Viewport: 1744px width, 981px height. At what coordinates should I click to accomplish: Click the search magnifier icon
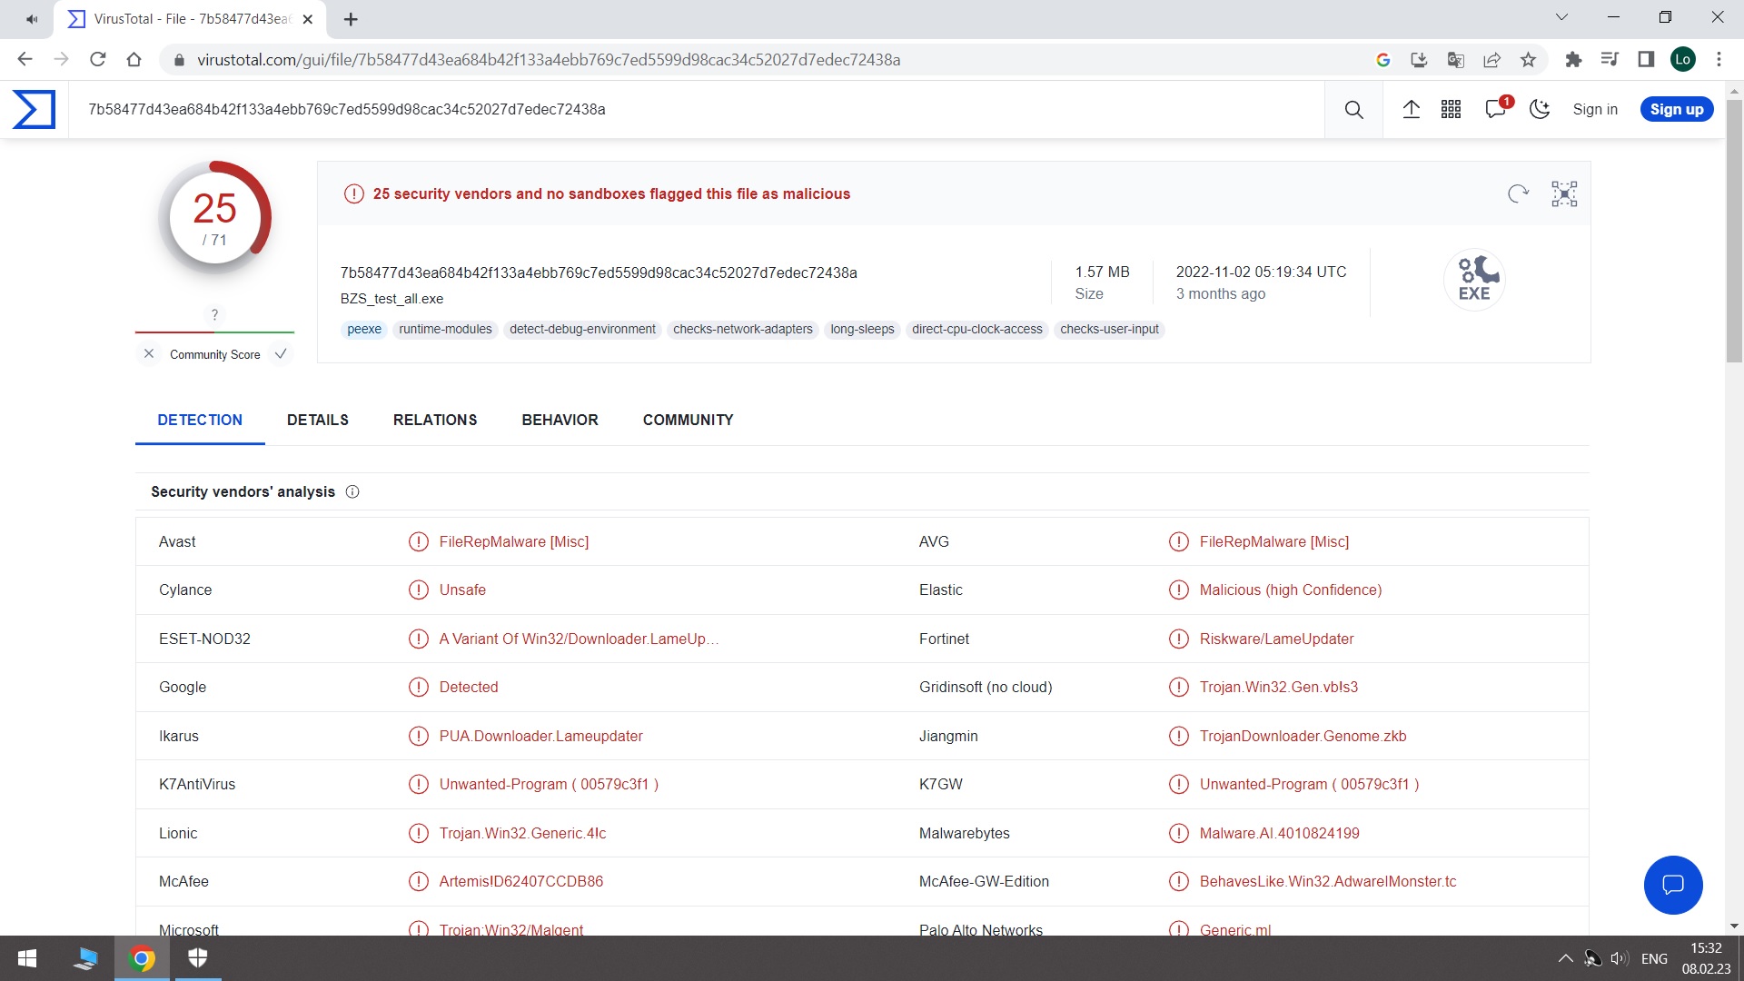click(x=1353, y=109)
